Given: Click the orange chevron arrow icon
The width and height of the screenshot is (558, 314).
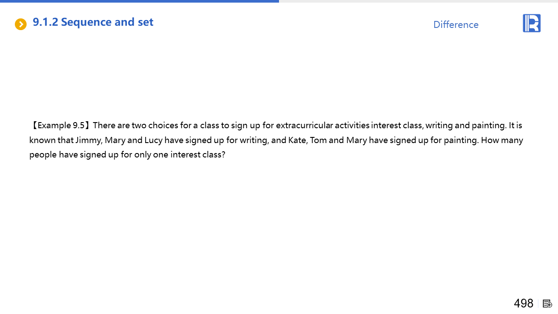Looking at the screenshot, I should (x=20, y=24).
